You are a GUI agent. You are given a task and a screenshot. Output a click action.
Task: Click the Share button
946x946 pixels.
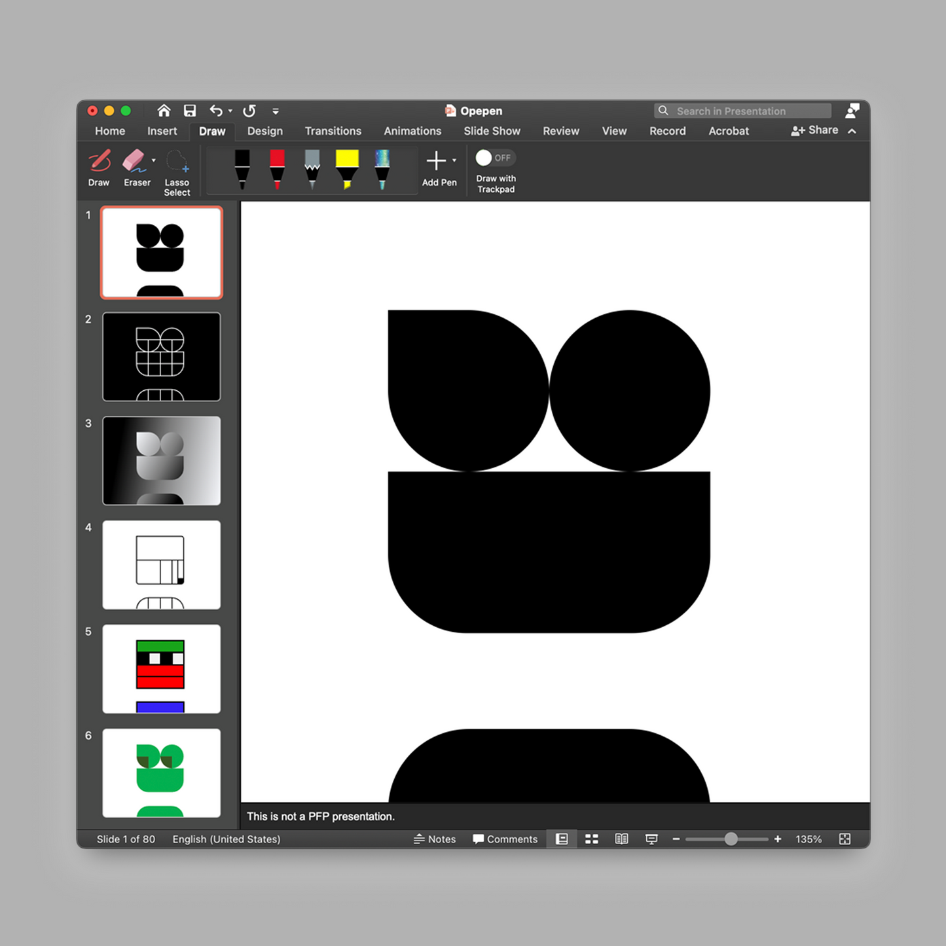point(814,130)
